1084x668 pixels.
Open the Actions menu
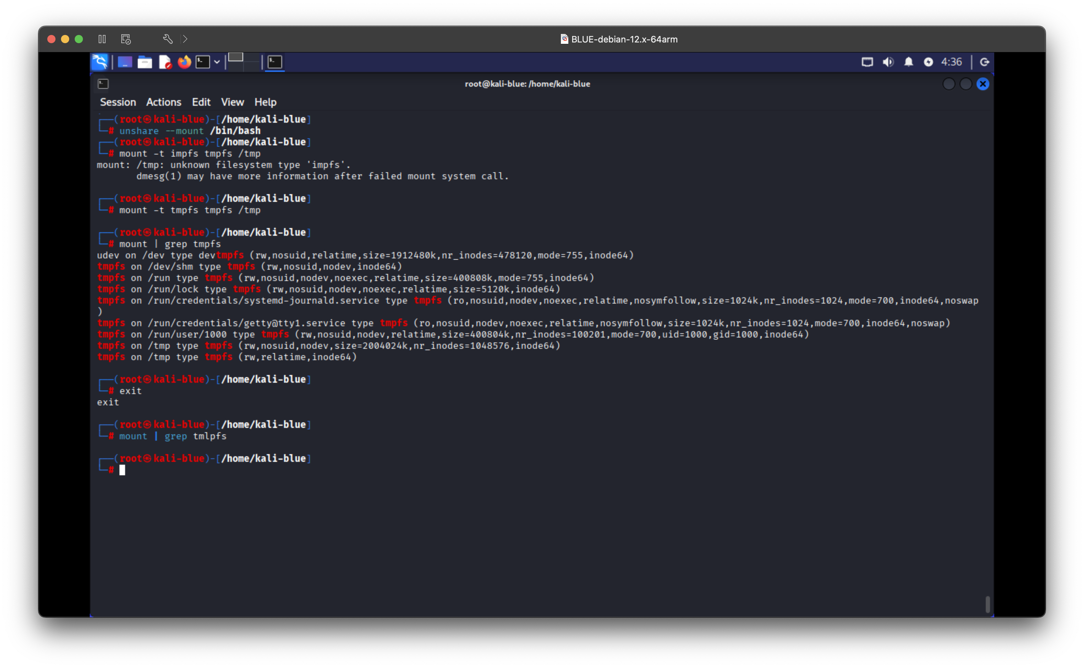pyautogui.click(x=163, y=102)
